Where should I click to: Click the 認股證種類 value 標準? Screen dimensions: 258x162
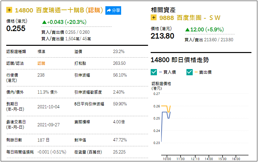(x=41, y=51)
